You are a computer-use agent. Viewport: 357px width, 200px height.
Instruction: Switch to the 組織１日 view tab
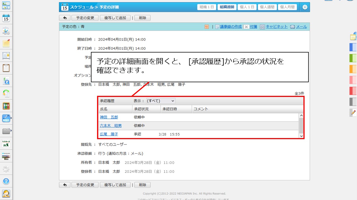coord(207,7)
